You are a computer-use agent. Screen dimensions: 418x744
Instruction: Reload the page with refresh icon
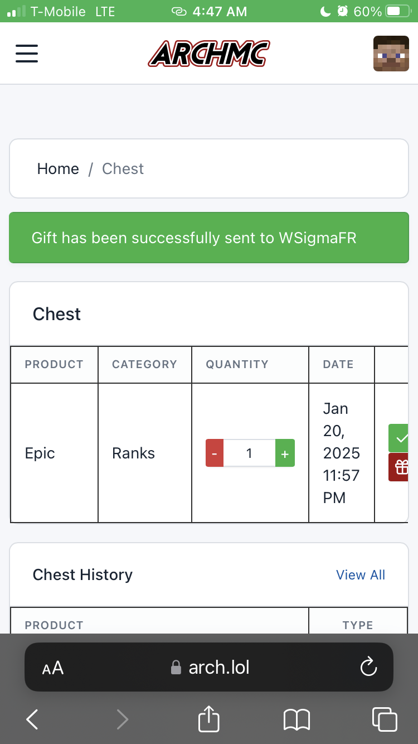tap(368, 667)
